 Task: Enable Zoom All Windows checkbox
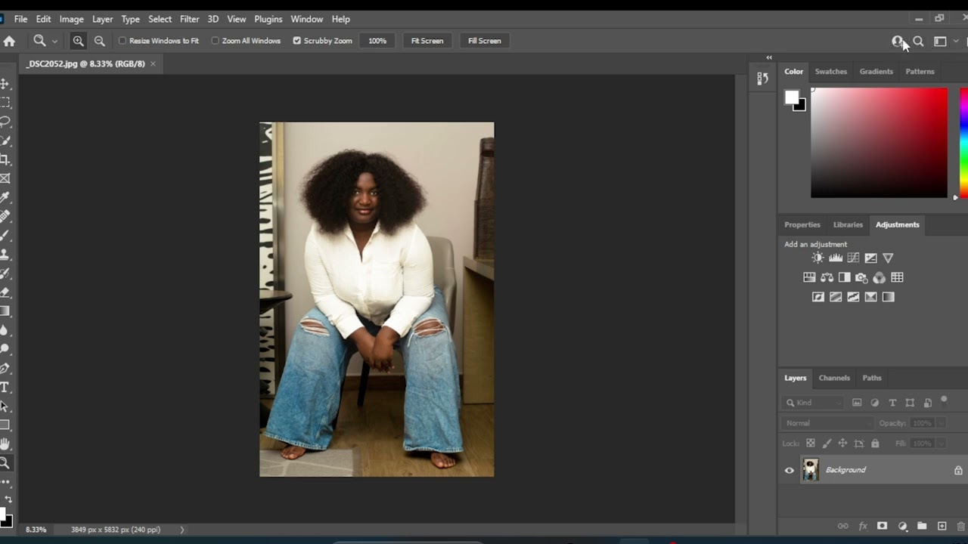tap(215, 41)
